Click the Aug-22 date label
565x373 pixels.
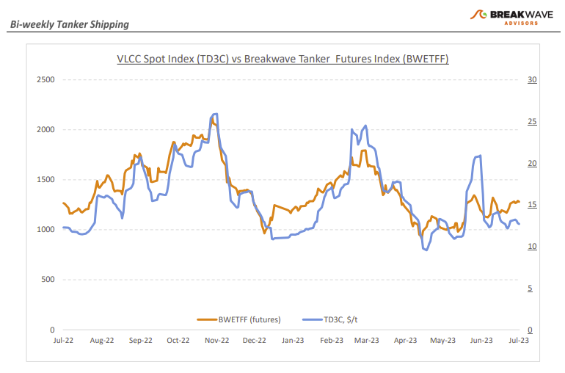click(x=102, y=341)
